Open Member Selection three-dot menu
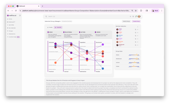This screenshot has width=170, height=104. (x=138, y=26)
